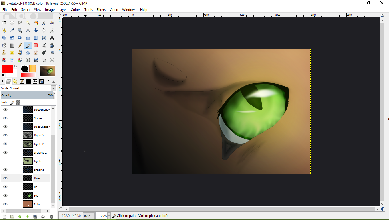Viewport: 389px width, 220px height.
Task: Open the Layer menu
Action: click(x=63, y=9)
